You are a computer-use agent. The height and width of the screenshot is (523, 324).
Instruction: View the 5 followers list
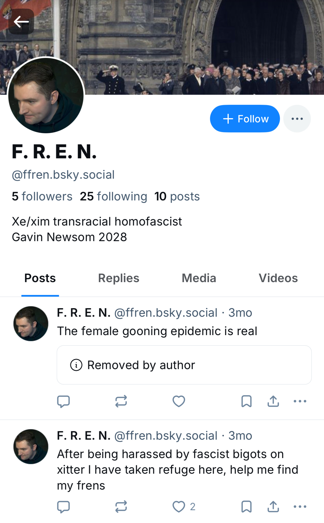click(42, 197)
